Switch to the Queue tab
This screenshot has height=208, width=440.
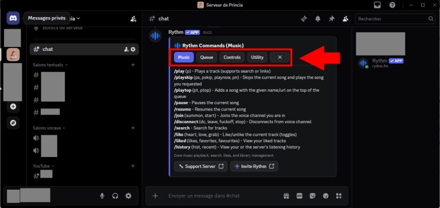206,57
